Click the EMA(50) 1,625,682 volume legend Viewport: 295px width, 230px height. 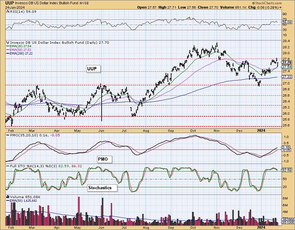(x=23, y=201)
